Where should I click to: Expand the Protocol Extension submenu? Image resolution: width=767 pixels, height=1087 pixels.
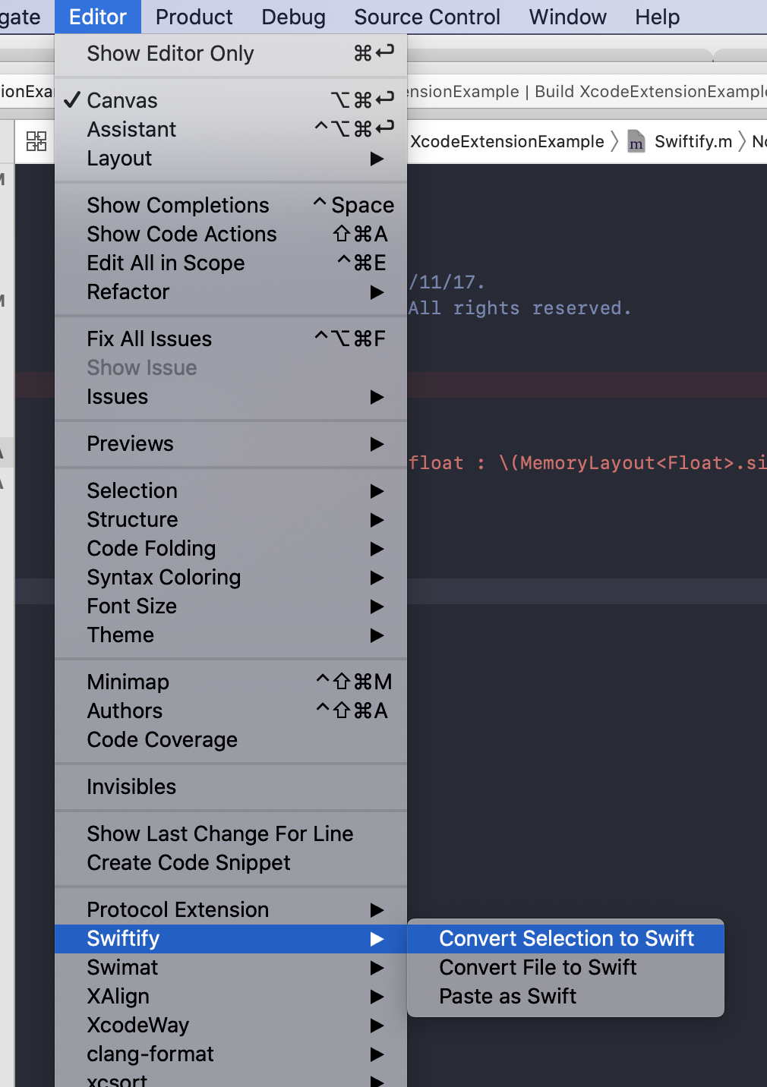coord(231,909)
